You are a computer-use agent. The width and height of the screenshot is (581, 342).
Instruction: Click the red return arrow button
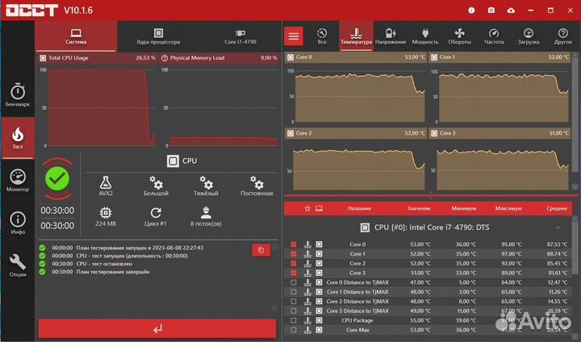click(x=157, y=328)
